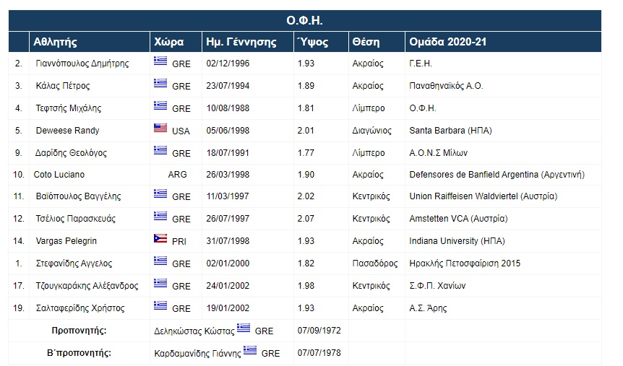Click the USA flag in Deweese Randy row
Image resolution: width=623 pixels, height=366 pixels.
[160, 128]
